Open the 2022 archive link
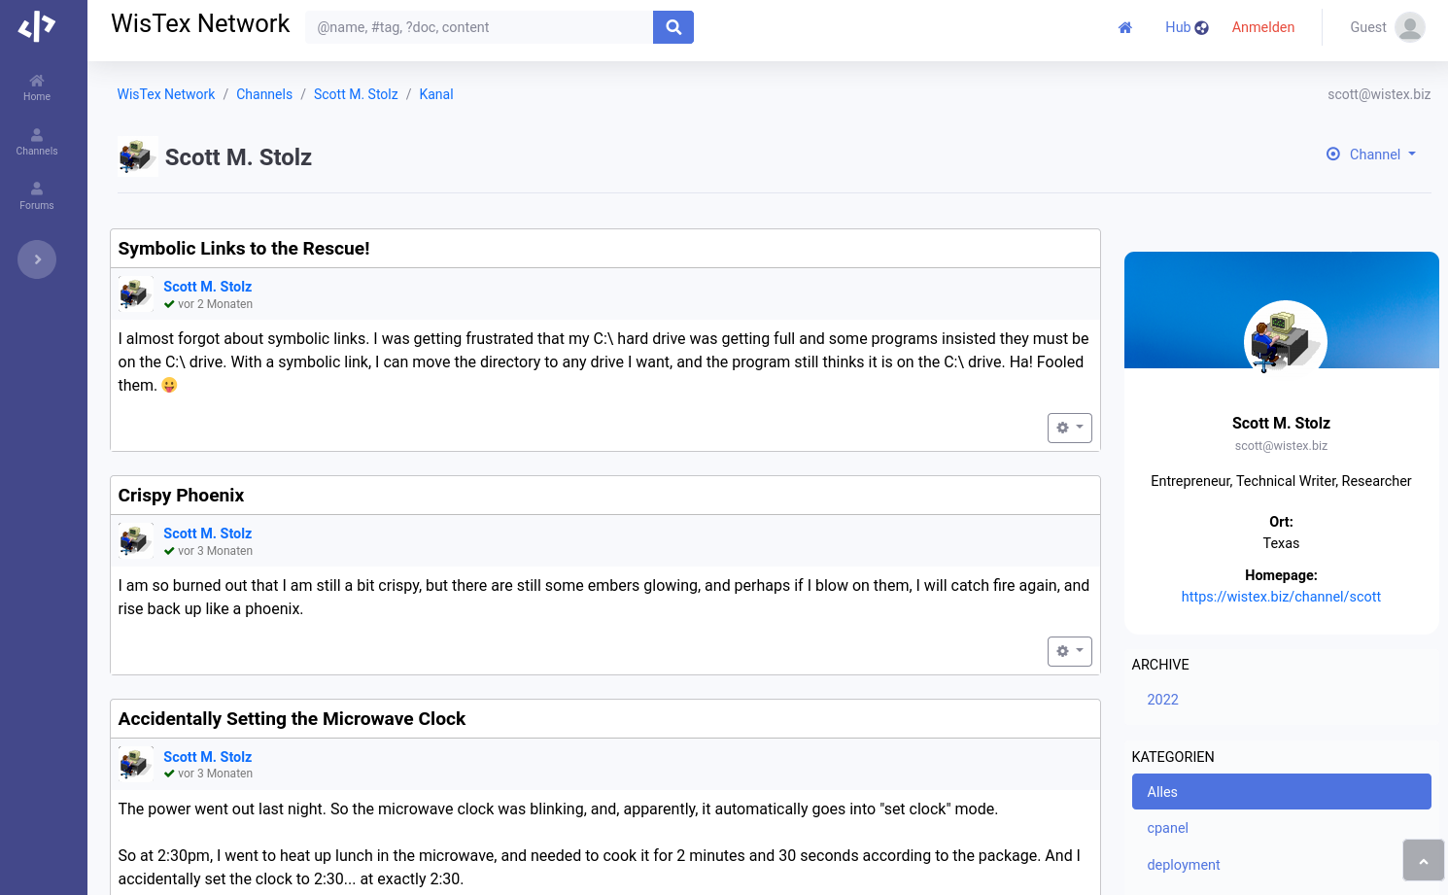The height and width of the screenshot is (895, 1448). pyautogui.click(x=1162, y=700)
